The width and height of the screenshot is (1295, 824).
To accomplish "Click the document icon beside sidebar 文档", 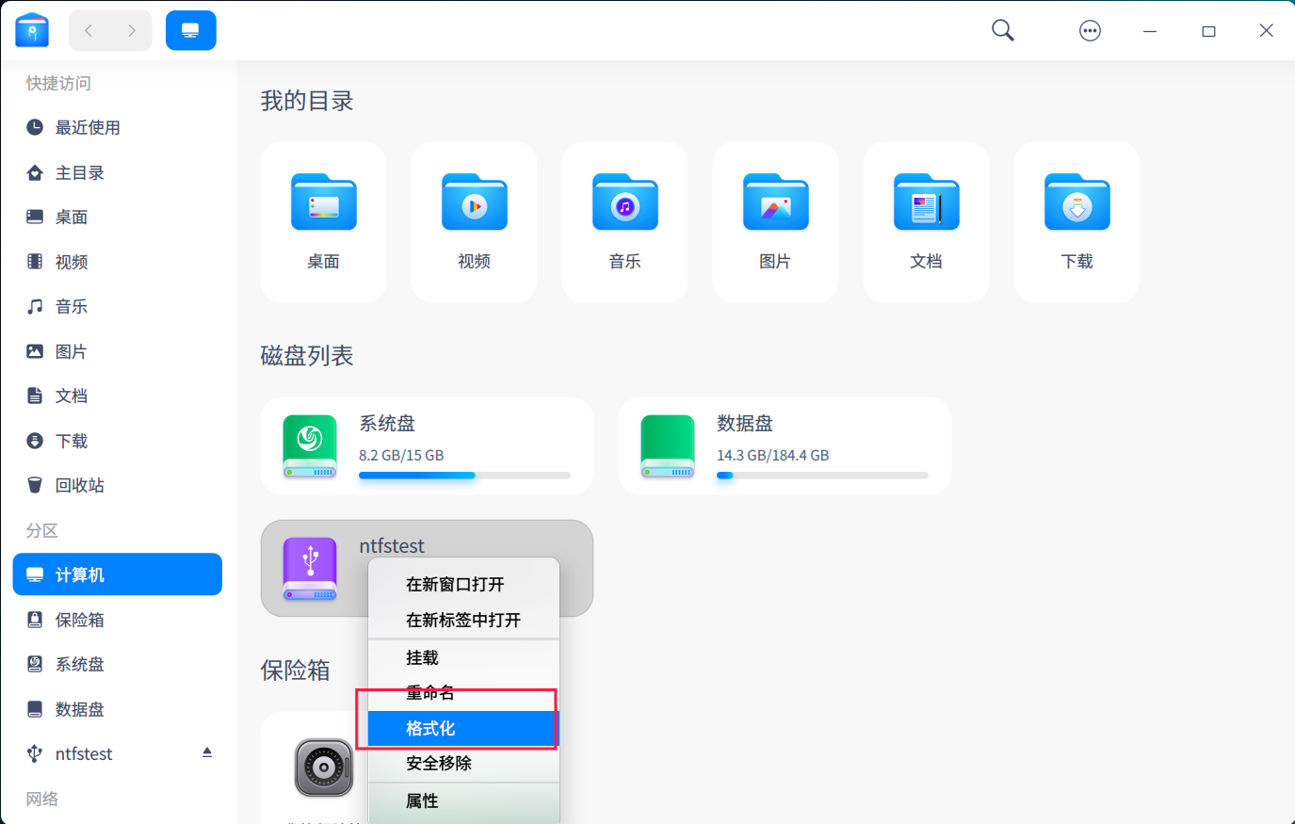I will 35,396.
